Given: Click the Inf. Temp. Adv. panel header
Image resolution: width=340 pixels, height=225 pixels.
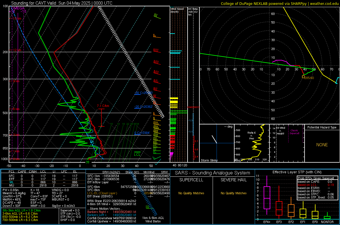Looking at the screenshot, I should [x=193, y=12].
